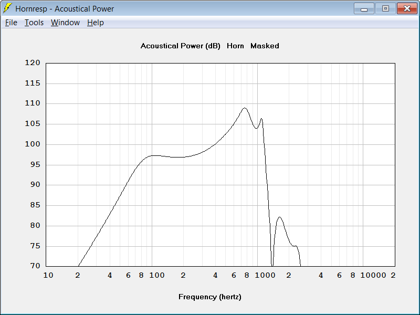This screenshot has width=420, height=315.
Task: Open the File menu
Action: 11,23
